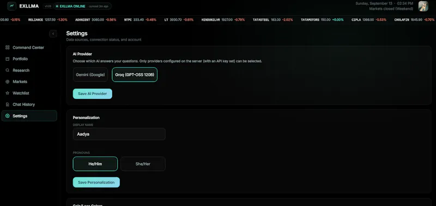
Task: Click LT ticker quote 3930.70
Action: [179, 20]
